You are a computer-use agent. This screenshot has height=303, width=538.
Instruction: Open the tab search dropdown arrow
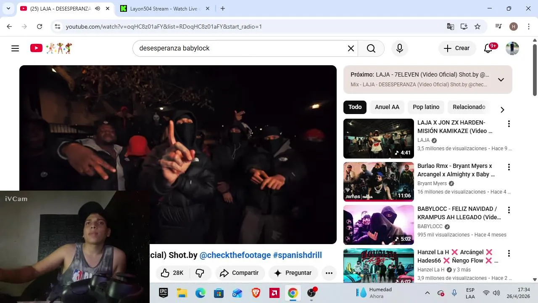point(8,8)
